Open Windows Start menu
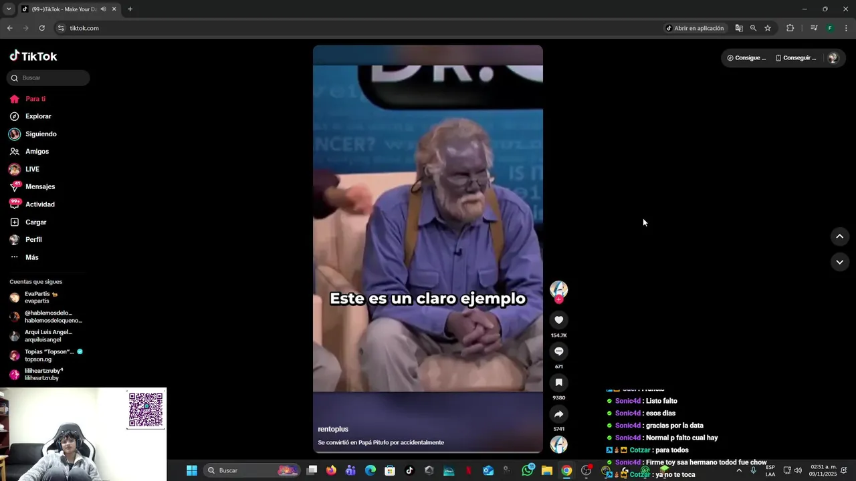The width and height of the screenshot is (856, 481). [x=192, y=470]
